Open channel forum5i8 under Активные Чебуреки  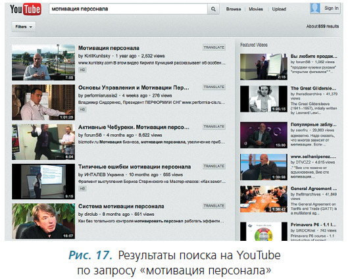tap(93, 135)
